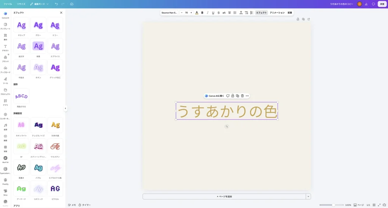
Task: Collapse the side panel with arrow handle
Action: click(x=65, y=108)
